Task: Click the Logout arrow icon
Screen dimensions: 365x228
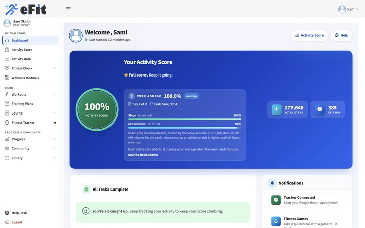Action: 7,222
